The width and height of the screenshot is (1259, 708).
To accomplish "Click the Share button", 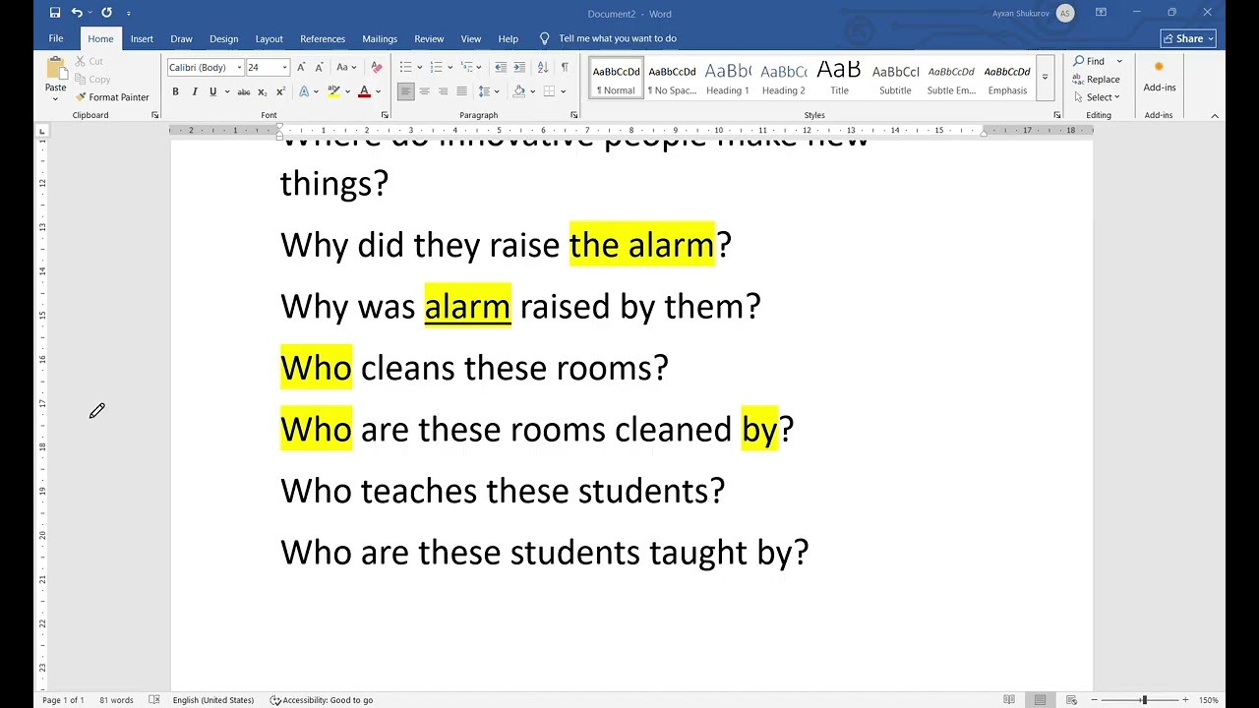I will [1188, 38].
